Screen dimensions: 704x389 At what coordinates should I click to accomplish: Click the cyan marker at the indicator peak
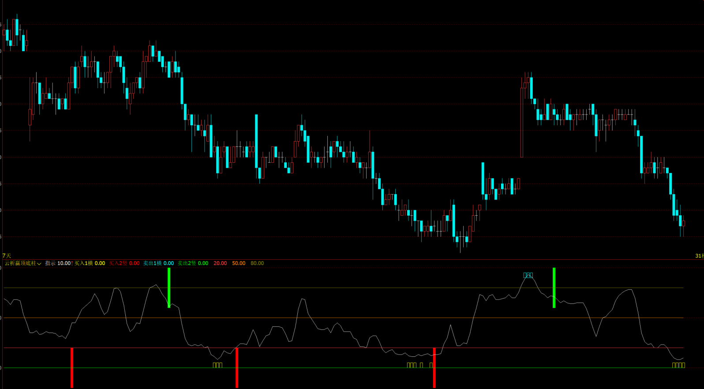528,275
